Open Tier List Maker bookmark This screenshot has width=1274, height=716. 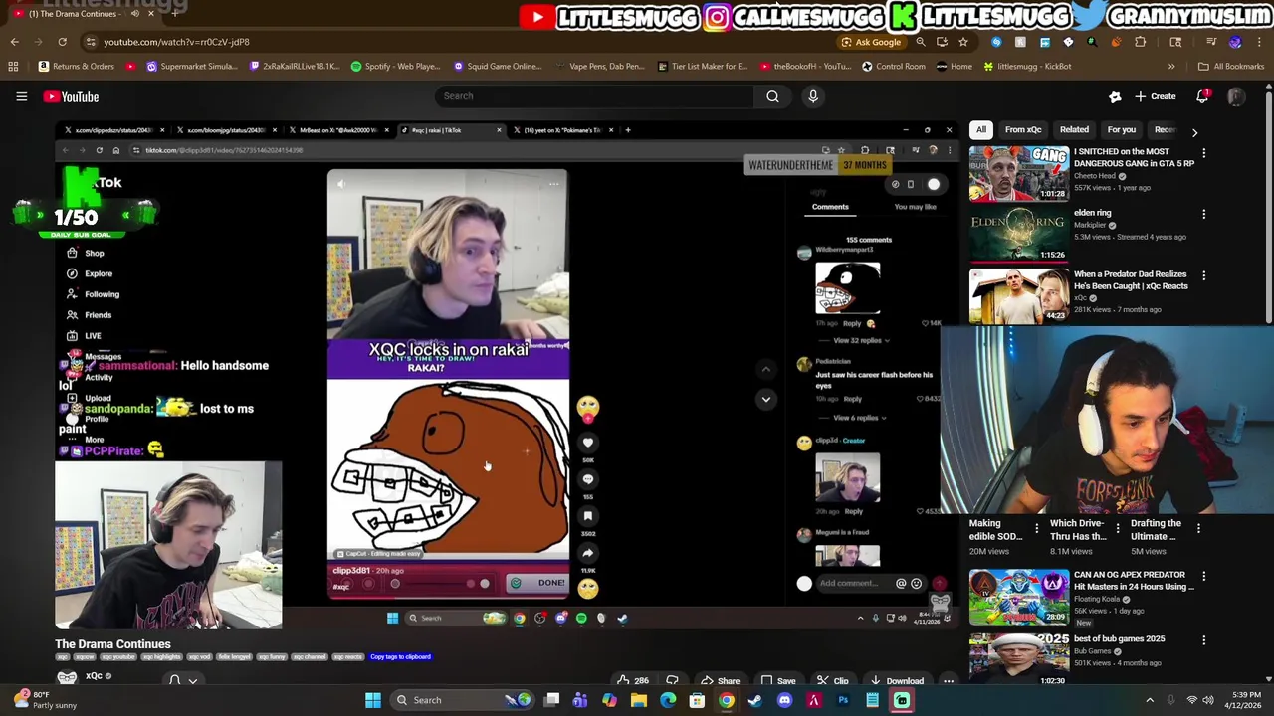(703, 66)
